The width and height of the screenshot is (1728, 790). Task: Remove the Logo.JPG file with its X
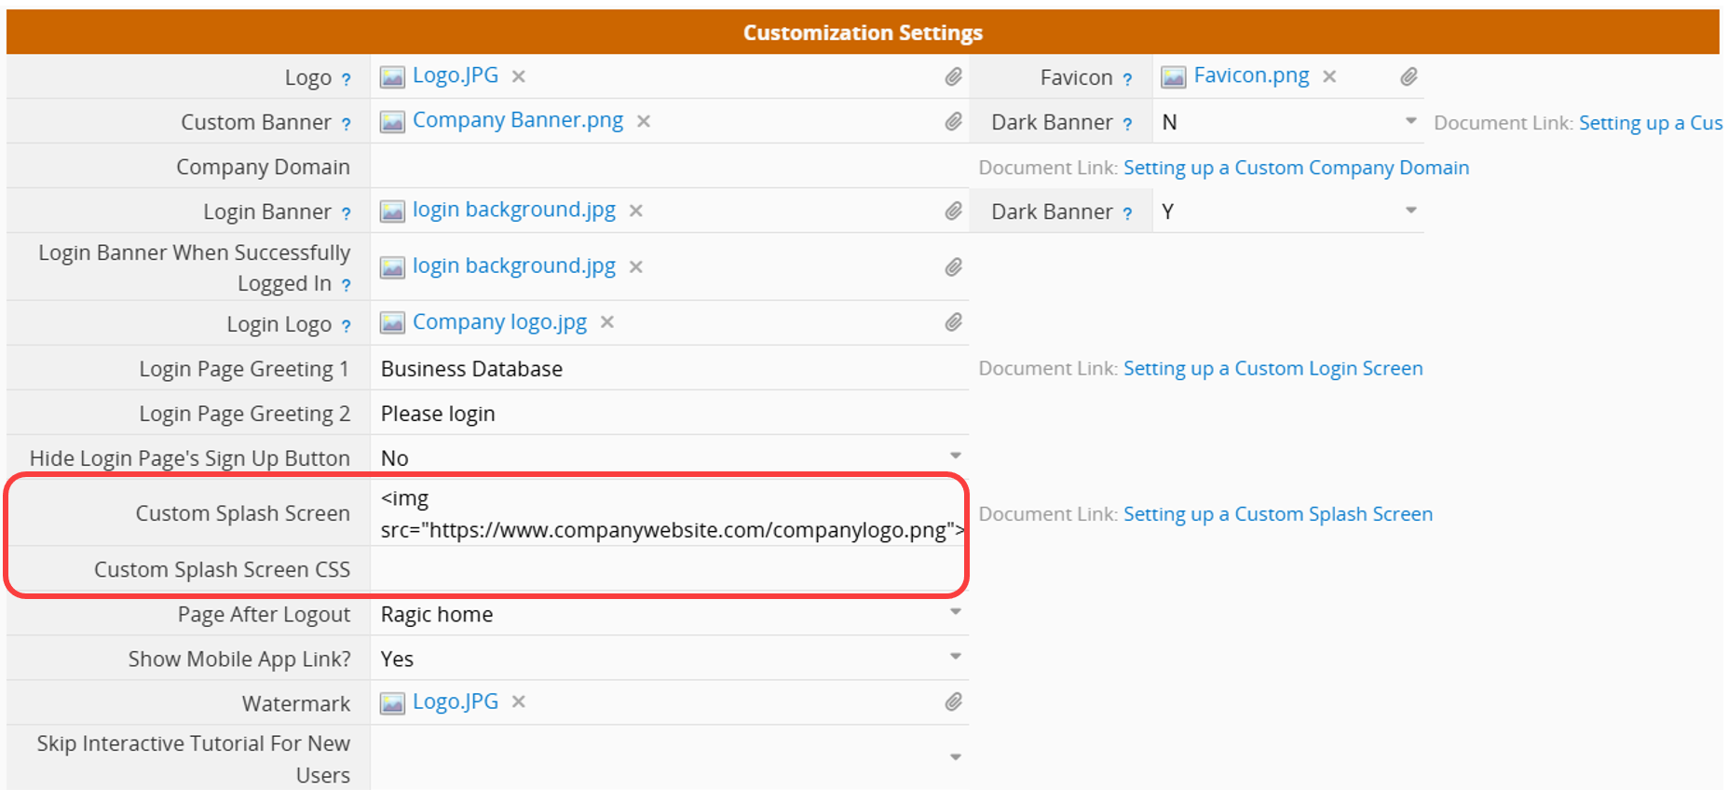[519, 76]
